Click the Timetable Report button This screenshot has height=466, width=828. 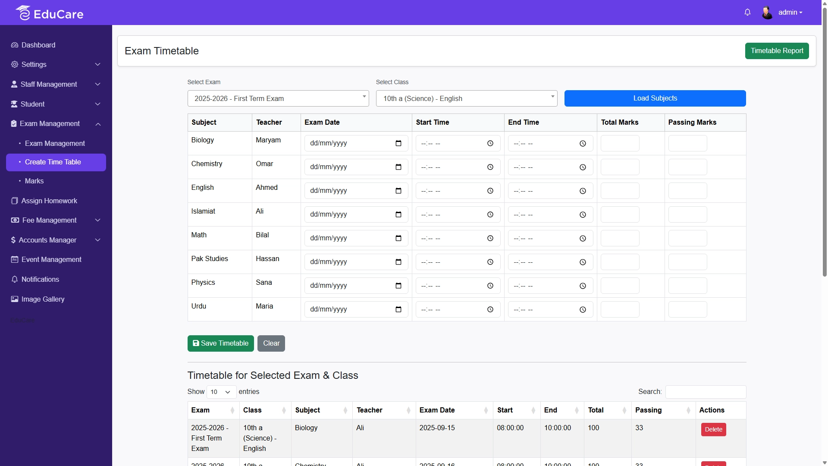(777, 51)
